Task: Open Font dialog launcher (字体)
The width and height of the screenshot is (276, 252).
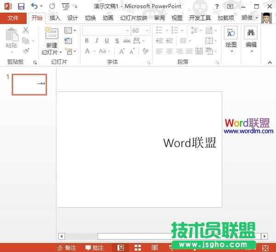Action: coord(149,63)
